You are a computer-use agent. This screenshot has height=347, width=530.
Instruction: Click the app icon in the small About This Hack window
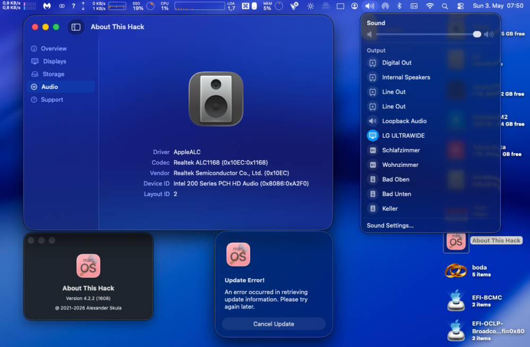click(x=88, y=266)
